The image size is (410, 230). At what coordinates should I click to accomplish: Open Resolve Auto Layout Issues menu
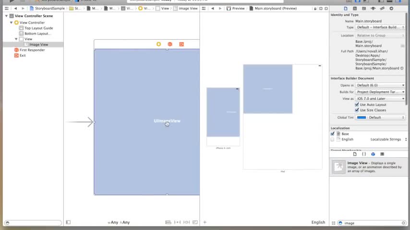click(x=186, y=222)
